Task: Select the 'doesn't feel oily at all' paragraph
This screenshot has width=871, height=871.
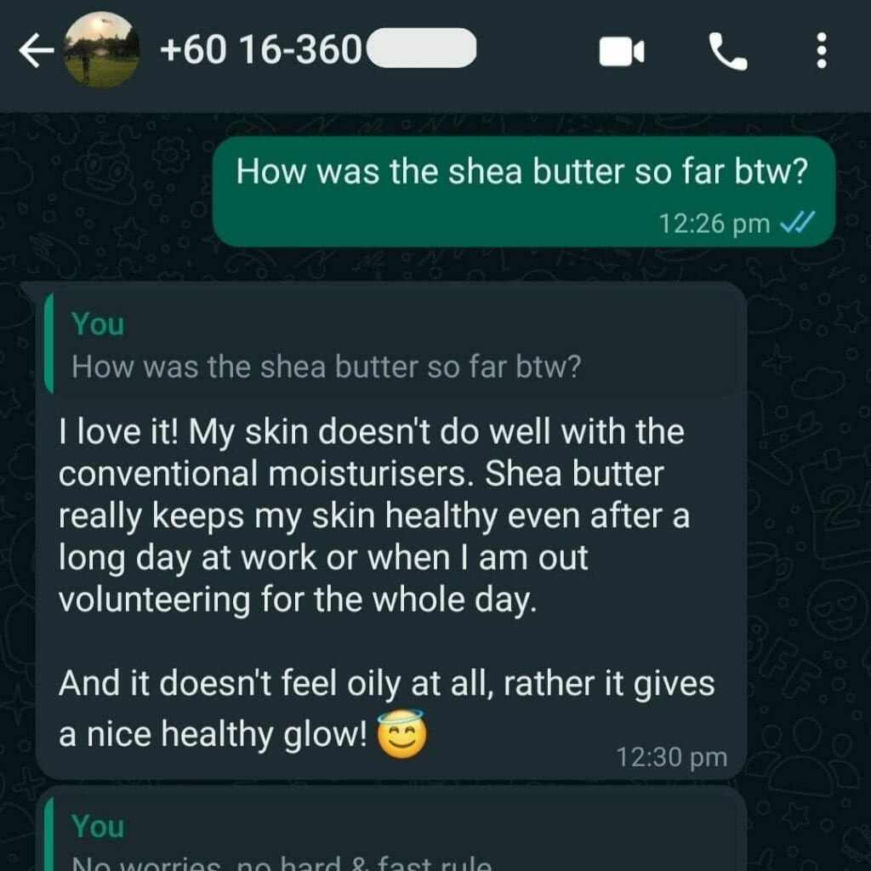Action: pos(387,709)
